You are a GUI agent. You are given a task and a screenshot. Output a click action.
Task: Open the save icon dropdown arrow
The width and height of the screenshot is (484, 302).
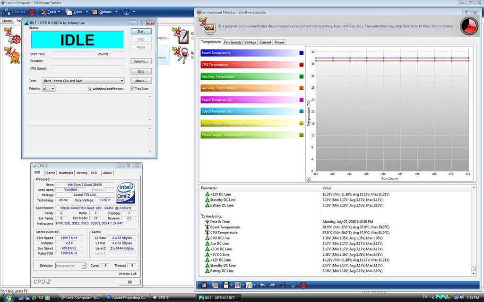[x=231, y=285]
